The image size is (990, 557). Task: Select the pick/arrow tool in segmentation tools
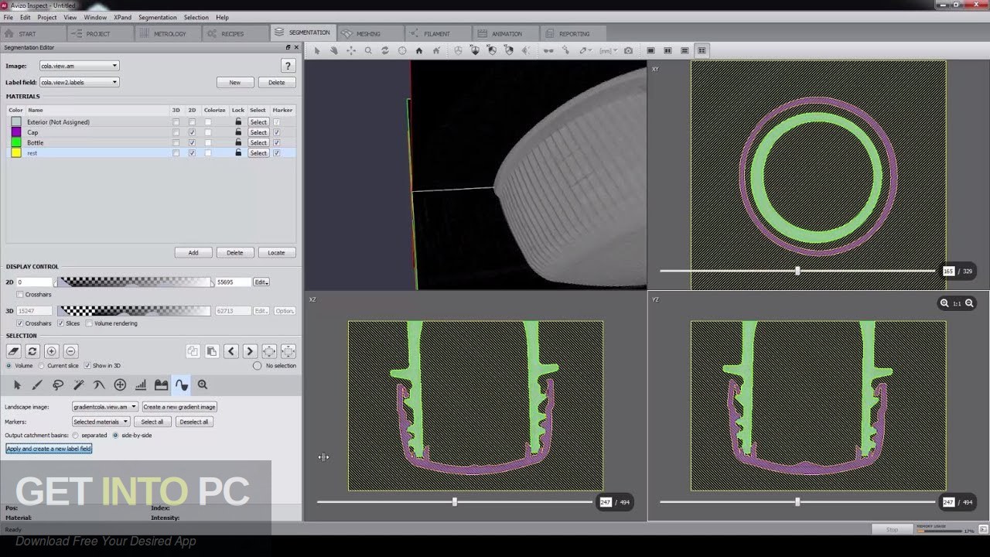click(17, 384)
